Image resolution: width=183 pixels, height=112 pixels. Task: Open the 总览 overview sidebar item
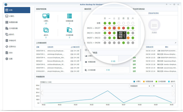(x=17, y=10)
